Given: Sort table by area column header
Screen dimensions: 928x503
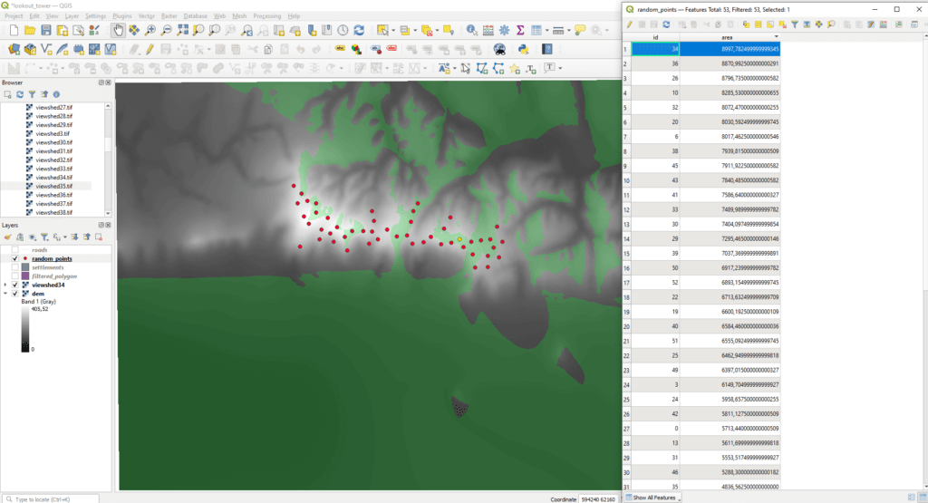Looking at the screenshot, I should 730,37.
